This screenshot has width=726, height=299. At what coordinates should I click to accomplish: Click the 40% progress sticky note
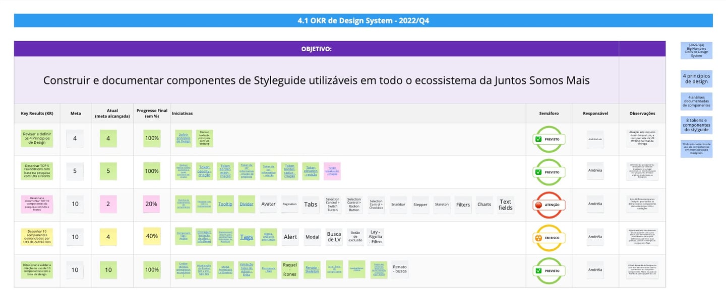coord(152,237)
